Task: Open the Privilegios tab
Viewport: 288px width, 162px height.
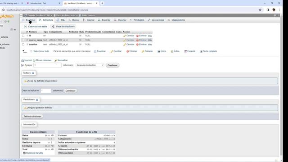Action: coord(137,20)
